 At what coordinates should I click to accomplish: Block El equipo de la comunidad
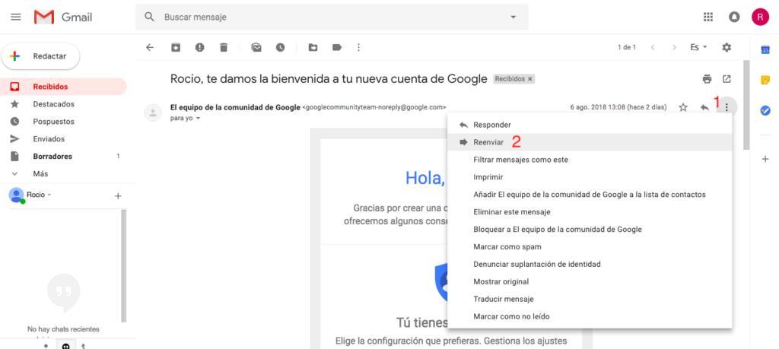pyautogui.click(x=590, y=230)
